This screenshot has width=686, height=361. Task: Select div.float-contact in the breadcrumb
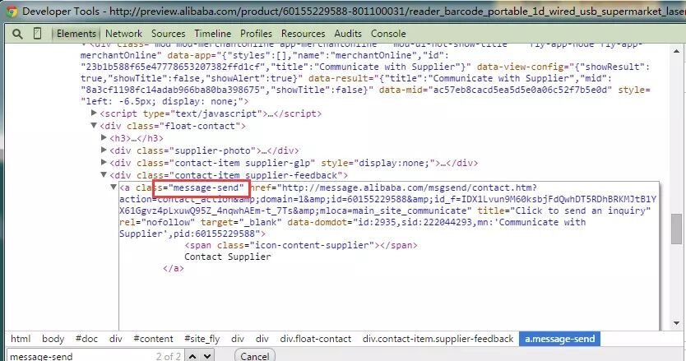pyautogui.click(x=315, y=338)
